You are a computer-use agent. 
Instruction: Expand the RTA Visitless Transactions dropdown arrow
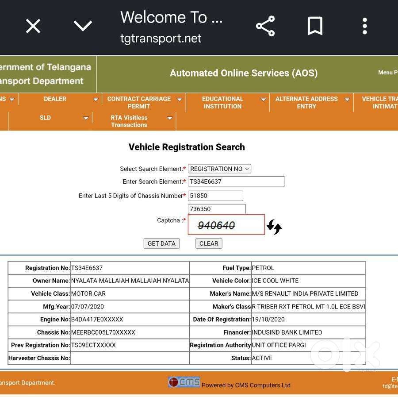pyautogui.click(x=169, y=118)
